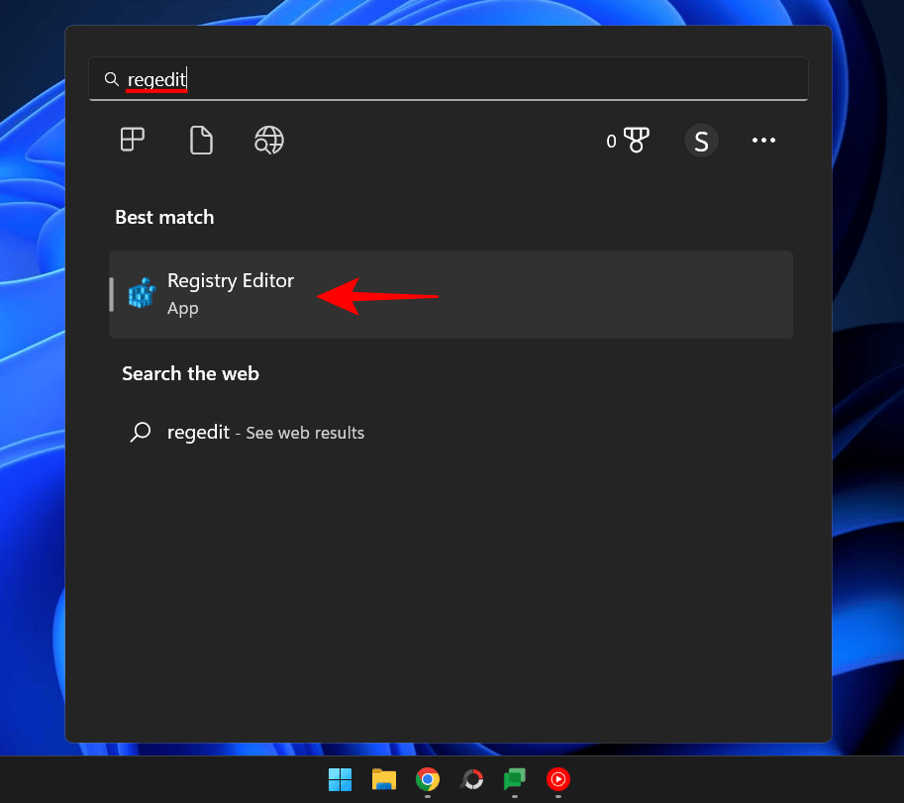Launch File Explorer from the taskbar
Image resolution: width=904 pixels, height=803 pixels.
pos(383,780)
